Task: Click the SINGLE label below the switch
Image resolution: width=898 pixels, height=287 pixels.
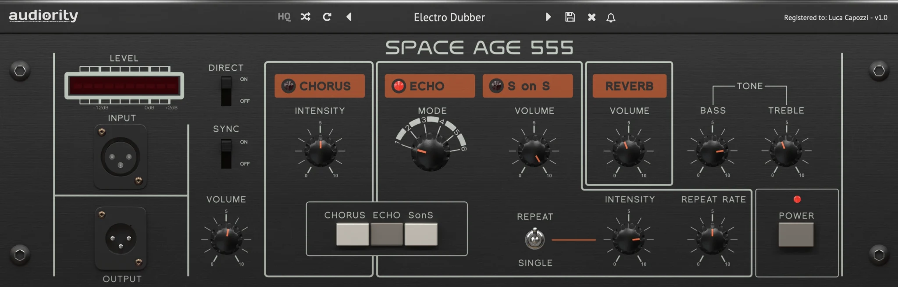Action: 535,263
